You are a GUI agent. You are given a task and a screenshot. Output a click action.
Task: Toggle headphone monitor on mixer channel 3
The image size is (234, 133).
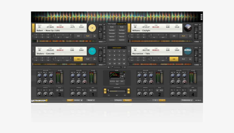[57, 90]
